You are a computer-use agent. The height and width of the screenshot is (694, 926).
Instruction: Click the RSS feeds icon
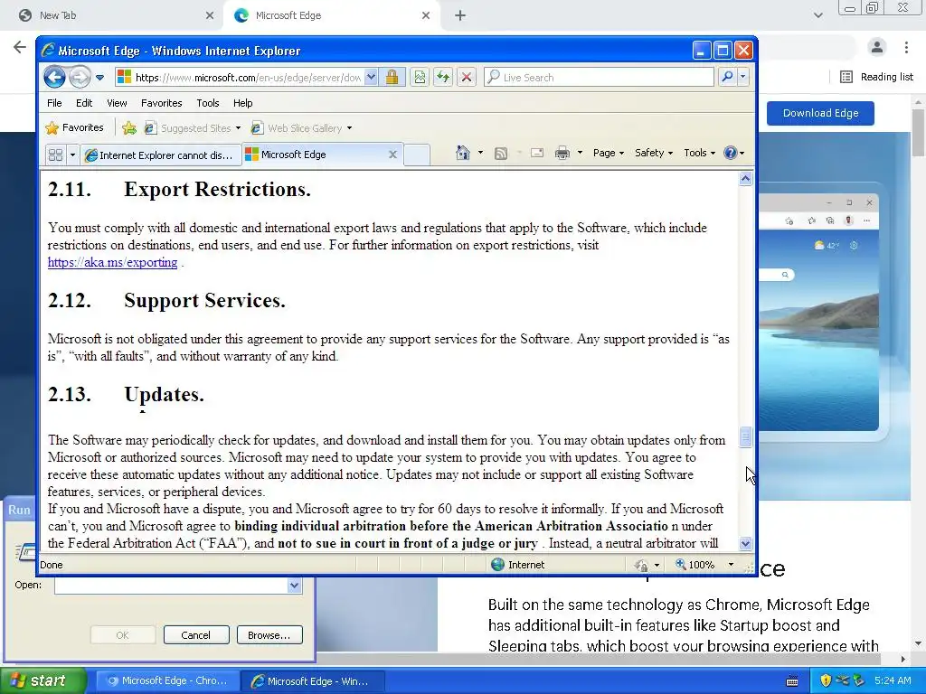pyautogui.click(x=501, y=153)
